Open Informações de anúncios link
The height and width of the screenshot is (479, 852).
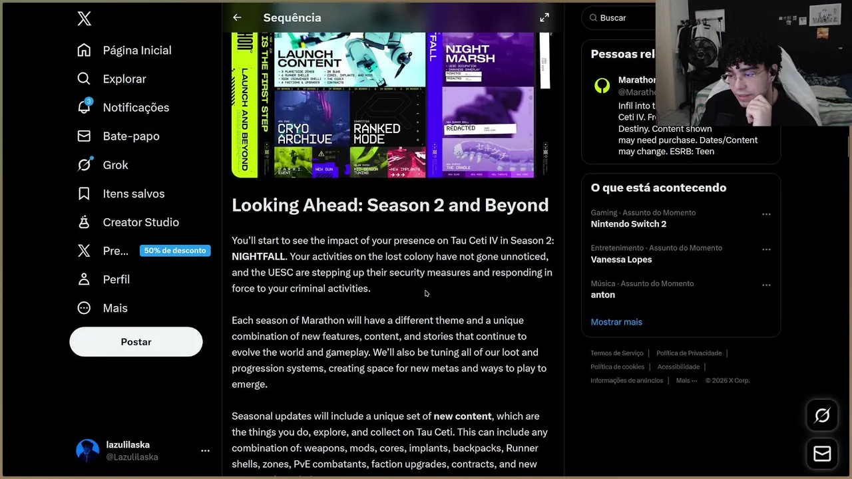(x=626, y=381)
